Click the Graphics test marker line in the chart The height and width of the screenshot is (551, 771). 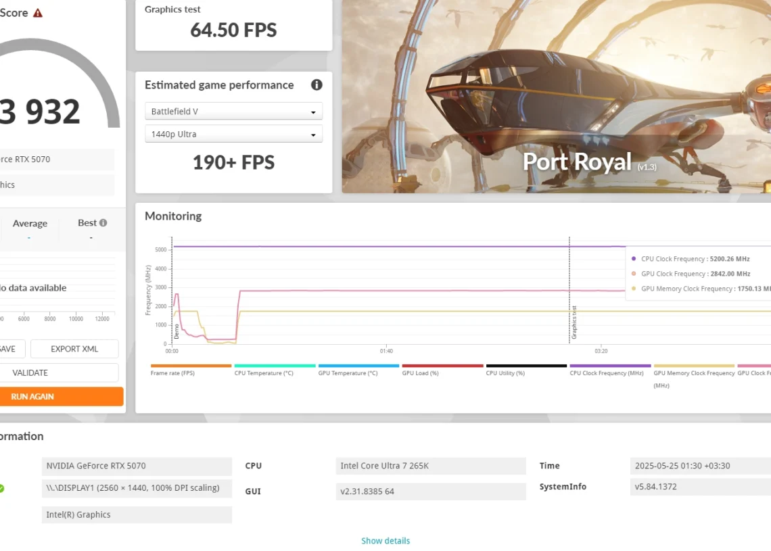point(570,290)
